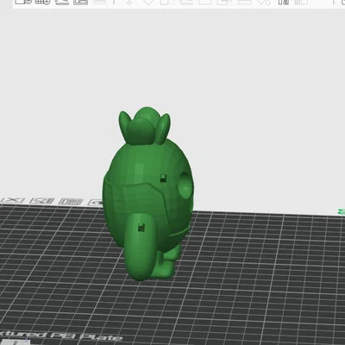
Task: Click the Auto orient toolbar icon
Action: [x=62, y=2]
